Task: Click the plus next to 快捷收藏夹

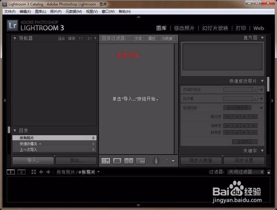Action: pos(40,144)
